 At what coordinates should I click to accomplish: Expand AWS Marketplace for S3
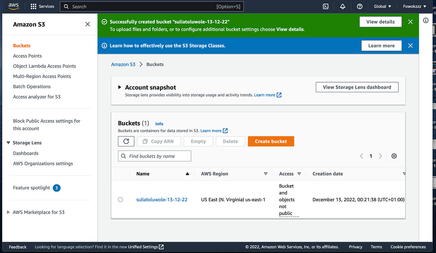(x=8, y=212)
